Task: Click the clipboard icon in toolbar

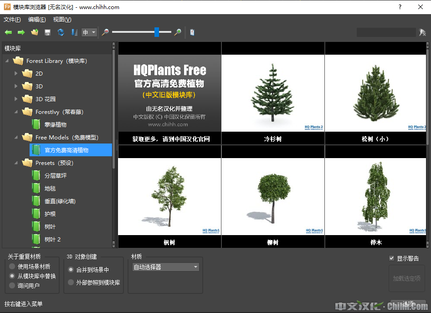Action: pos(192,32)
